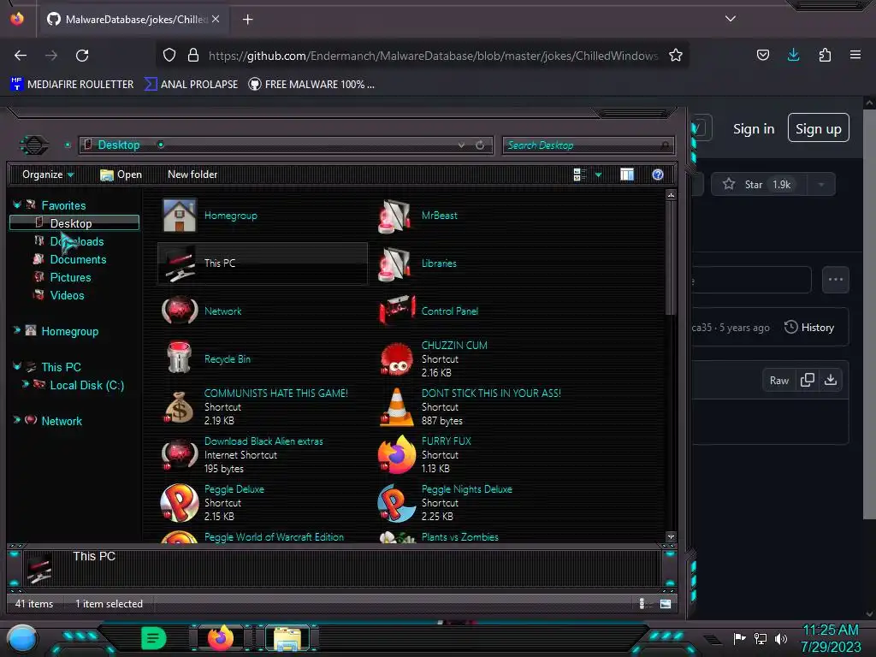Click Sign in on GitHub
Image resolution: width=876 pixels, height=657 pixels.
pyautogui.click(x=754, y=129)
